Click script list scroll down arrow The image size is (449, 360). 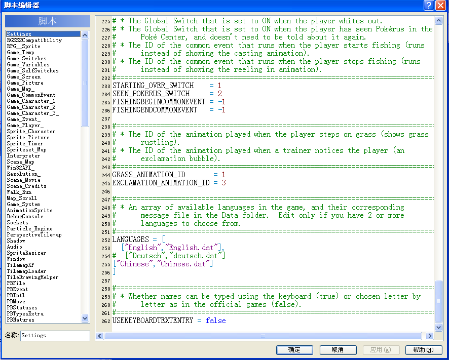click(x=85, y=318)
